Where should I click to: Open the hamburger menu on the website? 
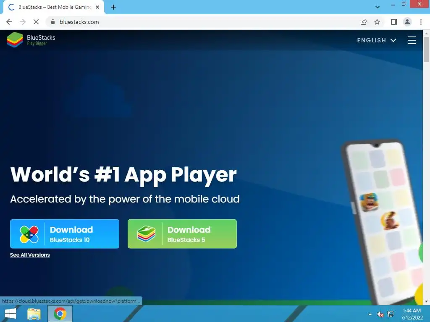(x=412, y=40)
